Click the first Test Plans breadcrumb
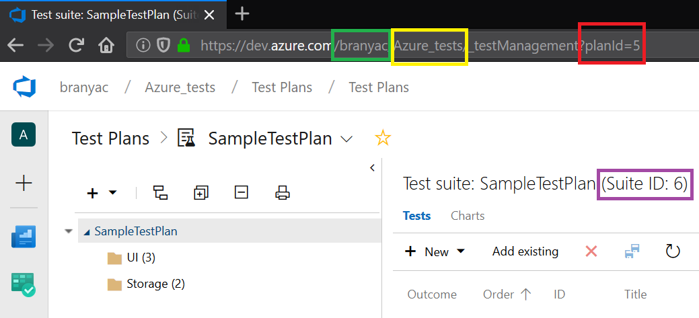Screen dimensions: 699x318 [x=282, y=87]
